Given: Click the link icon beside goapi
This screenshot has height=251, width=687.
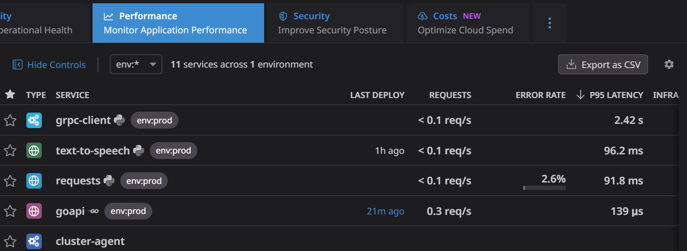Looking at the screenshot, I should click(94, 211).
